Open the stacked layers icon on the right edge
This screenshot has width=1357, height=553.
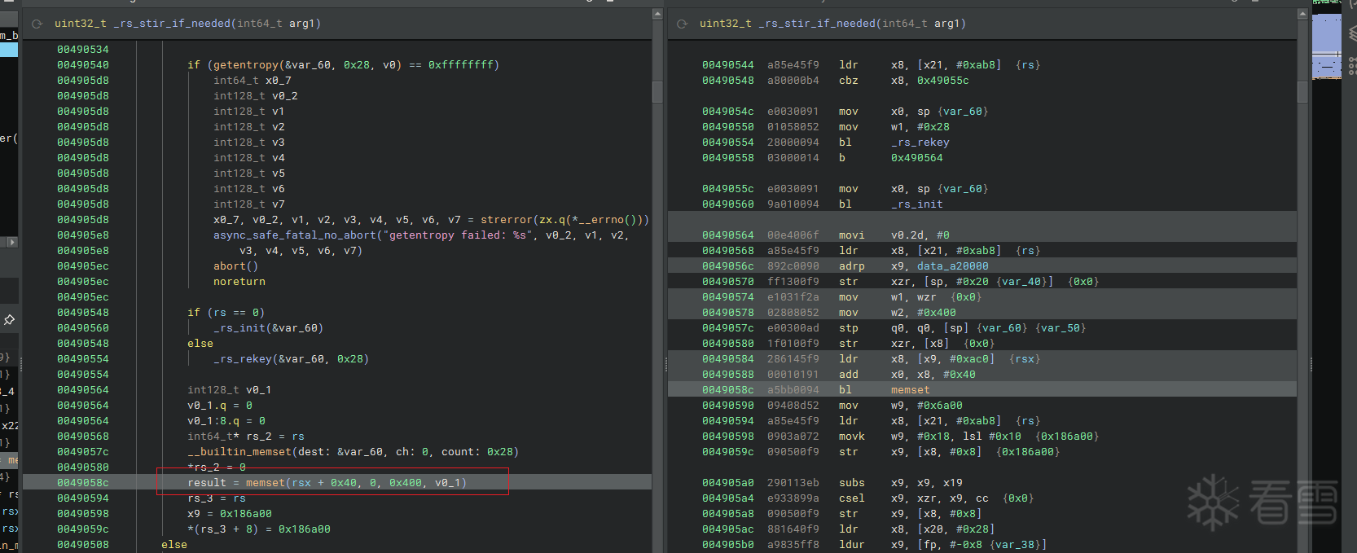pyautogui.click(x=1352, y=33)
